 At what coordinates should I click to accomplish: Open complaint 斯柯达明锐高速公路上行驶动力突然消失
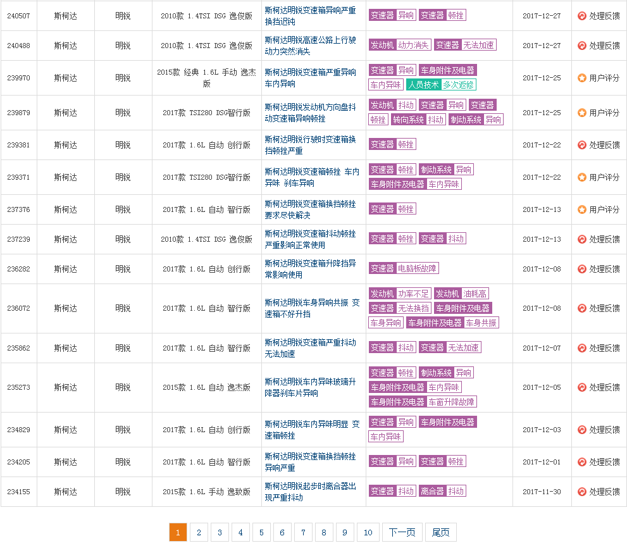310,46
